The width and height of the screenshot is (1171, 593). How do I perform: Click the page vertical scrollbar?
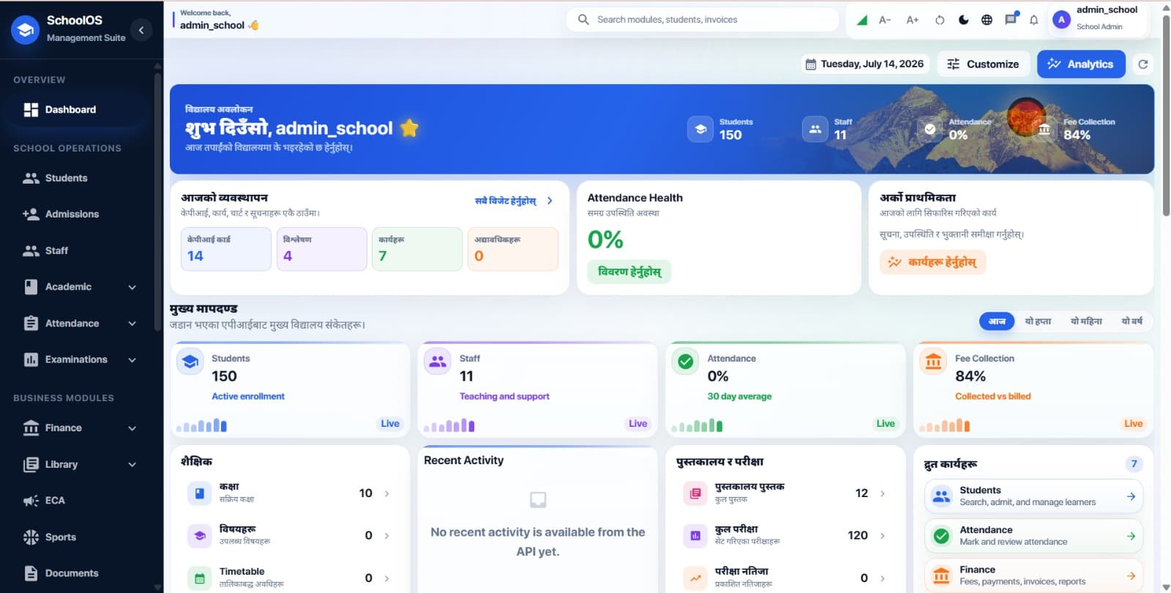click(1166, 117)
